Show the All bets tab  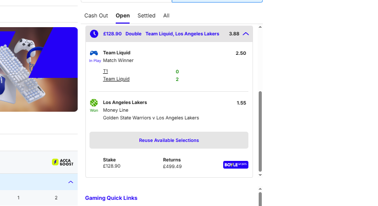(166, 15)
